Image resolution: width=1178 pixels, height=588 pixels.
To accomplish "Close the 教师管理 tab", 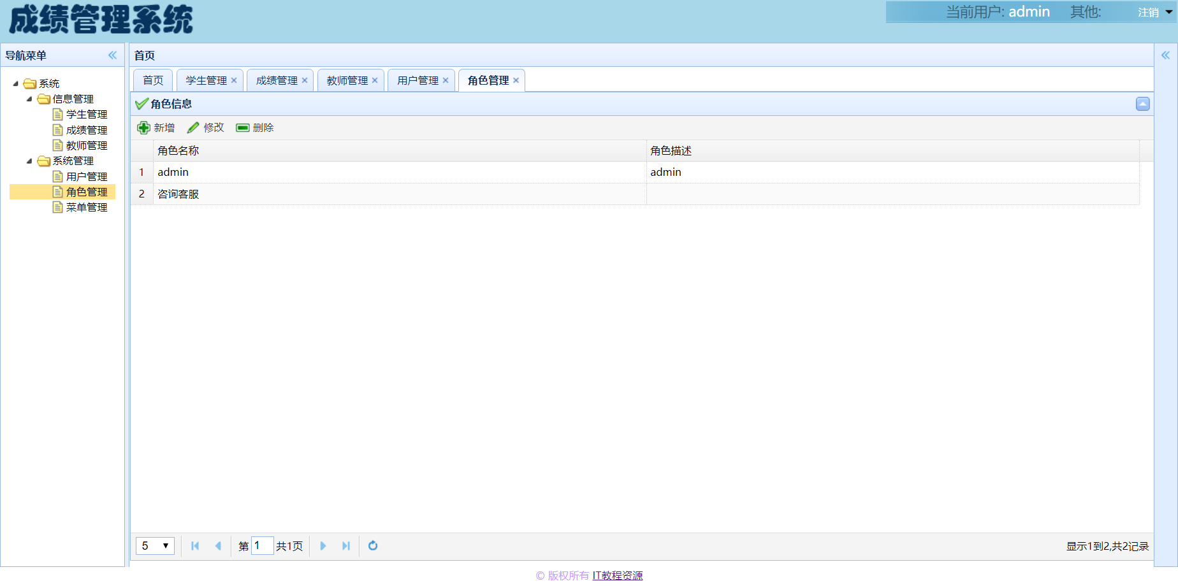I will pos(375,80).
